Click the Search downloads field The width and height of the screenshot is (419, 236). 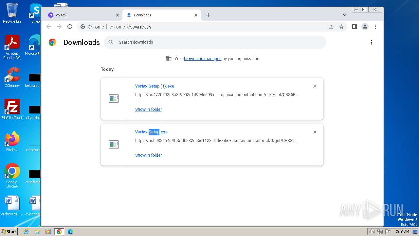click(x=215, y=42)
